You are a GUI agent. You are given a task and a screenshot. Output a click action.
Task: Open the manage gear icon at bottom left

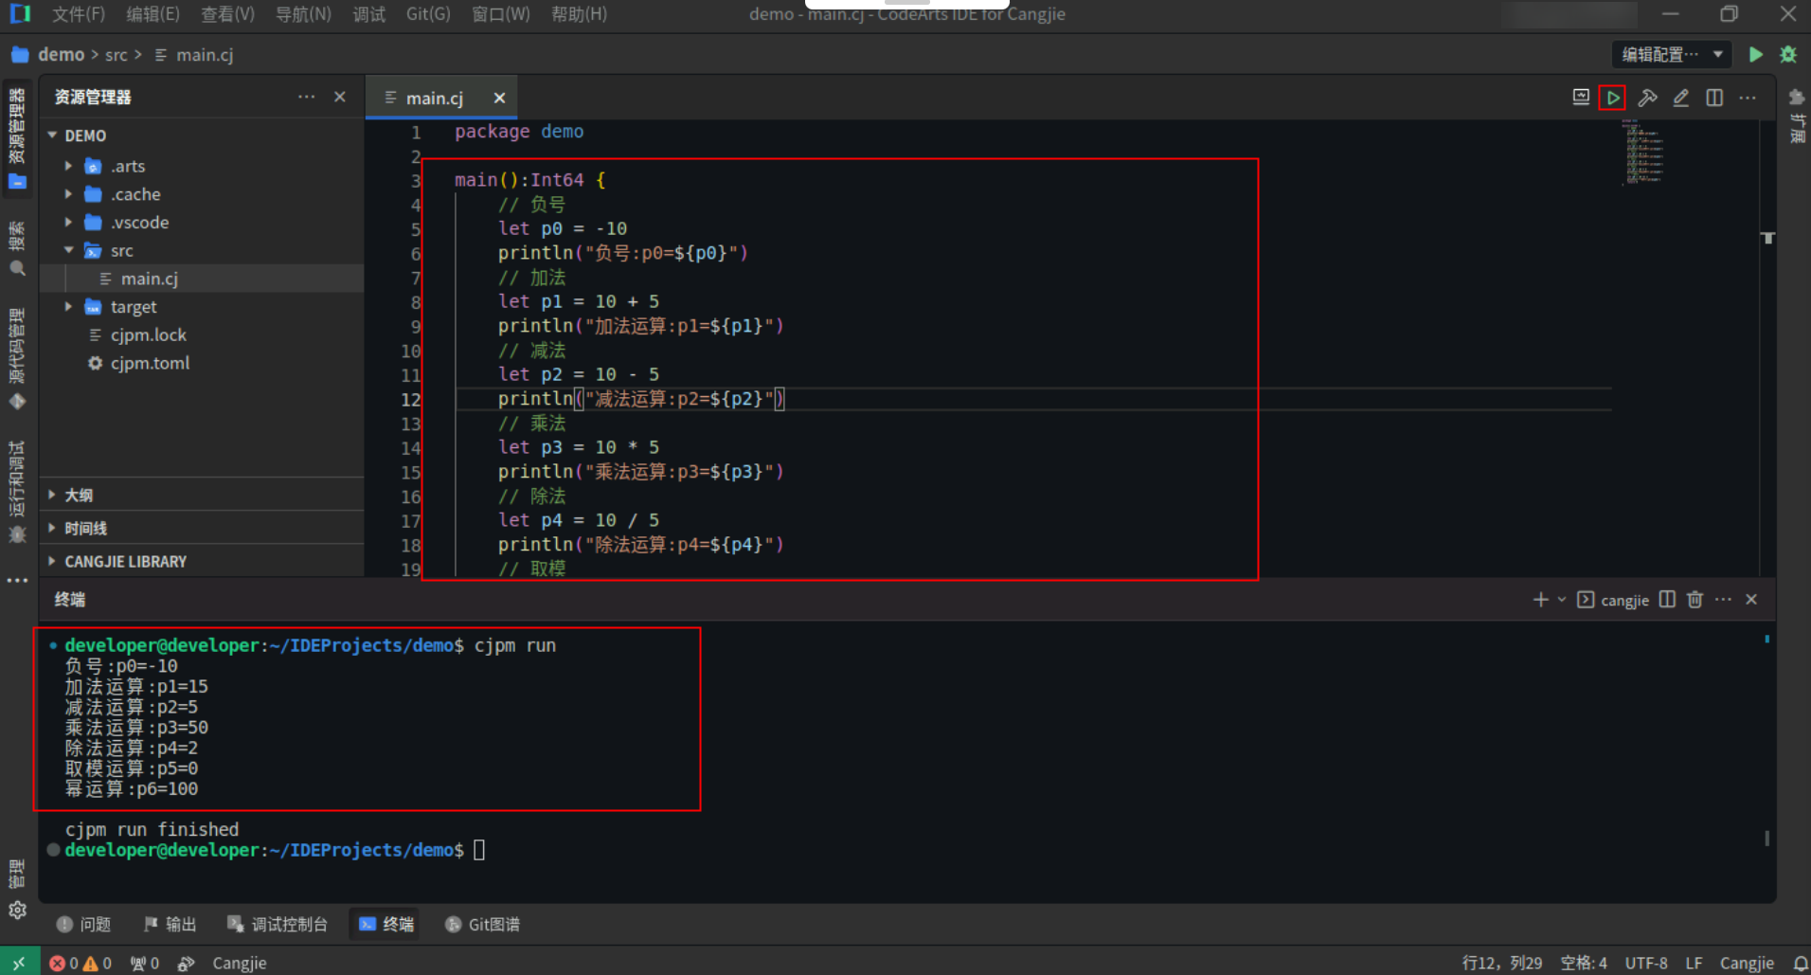(17, 910)
